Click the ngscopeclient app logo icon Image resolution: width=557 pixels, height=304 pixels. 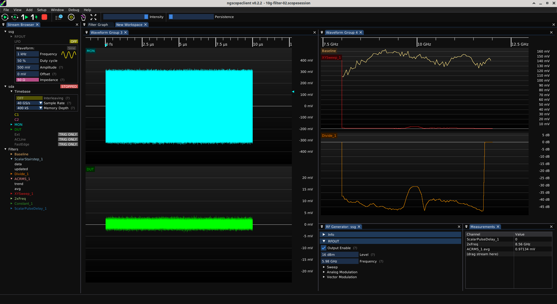3,3
